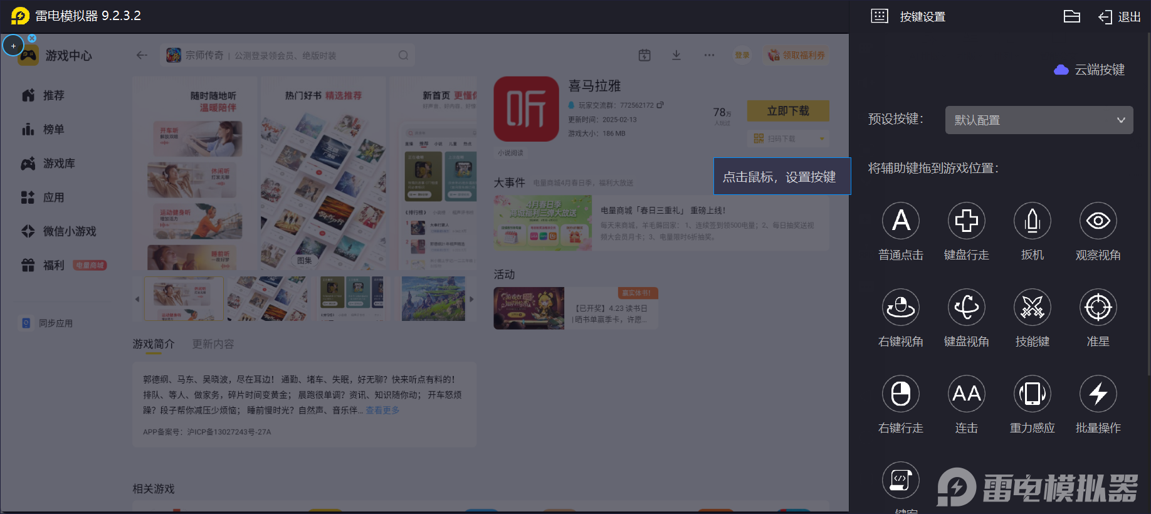Switch to the 更新内容 tab
This screenshot has width=1151, height=514.
click(213, 344)
